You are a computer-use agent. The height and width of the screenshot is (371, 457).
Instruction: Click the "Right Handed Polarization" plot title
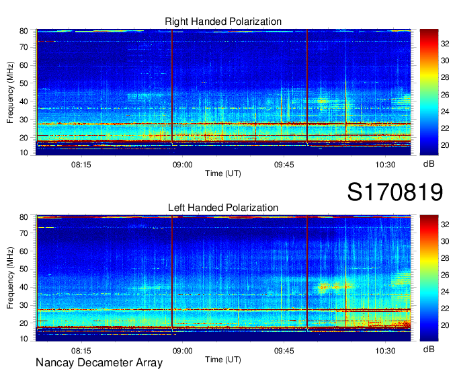[x=223, y=22]
